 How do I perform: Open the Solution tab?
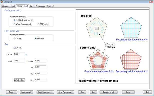(x=50, y=6)
